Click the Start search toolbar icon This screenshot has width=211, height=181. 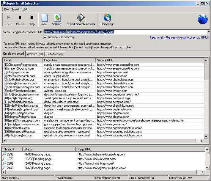point(9,20)
